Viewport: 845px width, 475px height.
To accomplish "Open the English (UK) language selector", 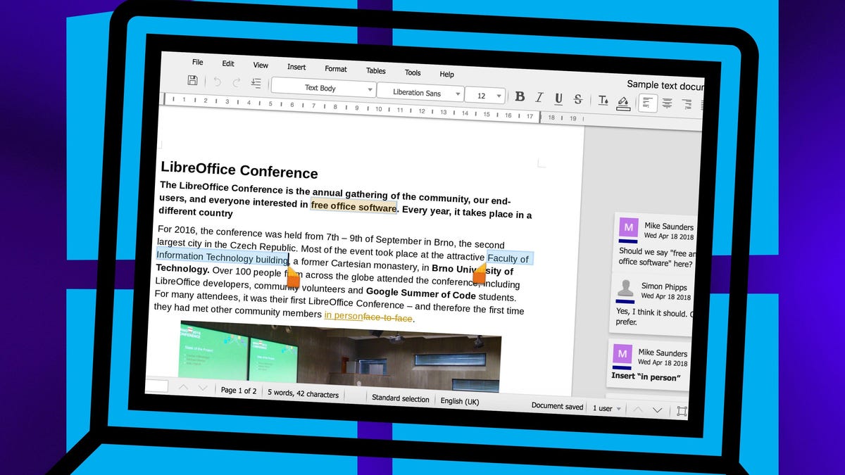I will point(460,401).
